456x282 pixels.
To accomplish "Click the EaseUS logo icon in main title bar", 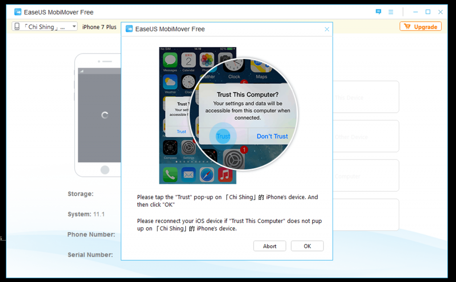I will click(18, 12).
